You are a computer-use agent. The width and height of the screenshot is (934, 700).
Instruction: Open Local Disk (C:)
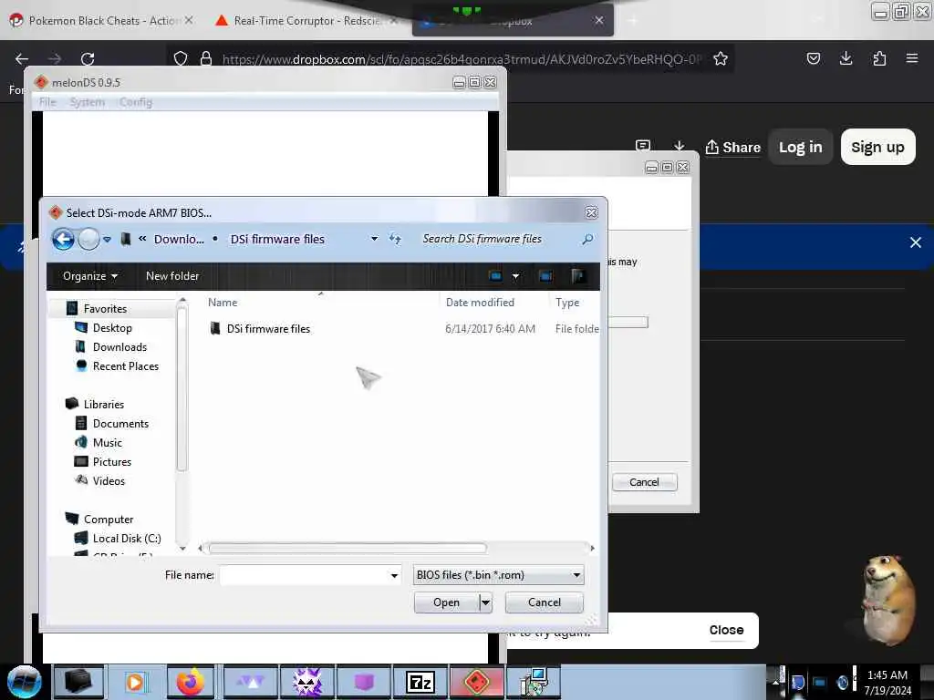coord(126,538)
